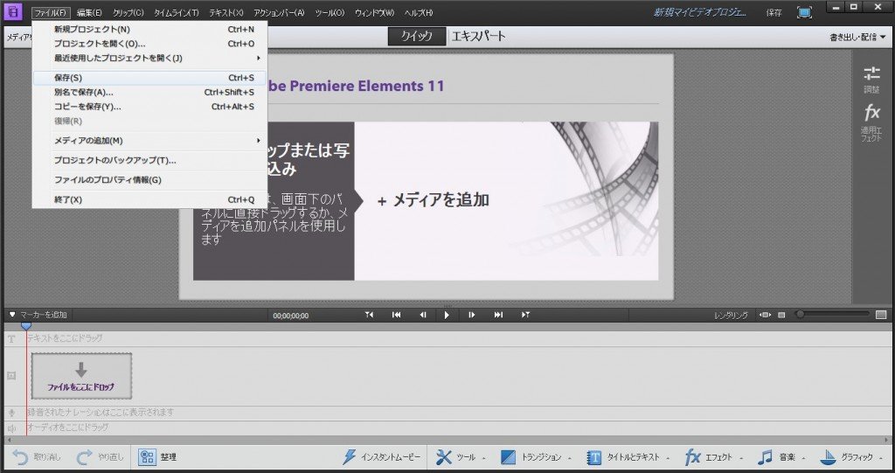Open the 適用エフェクト applied effects fx icon

pos(871,113)
